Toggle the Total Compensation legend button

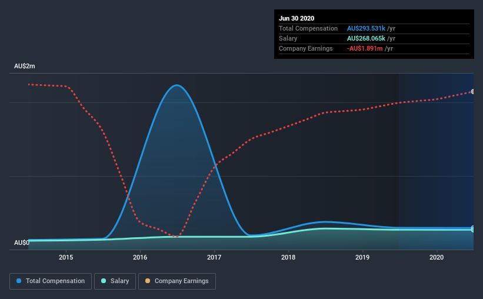click(x=51, y=281)
